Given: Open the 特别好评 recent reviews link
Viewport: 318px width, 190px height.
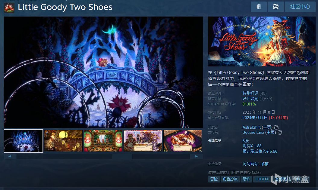Looking at the screenshot, I should (x=250, y=93).
